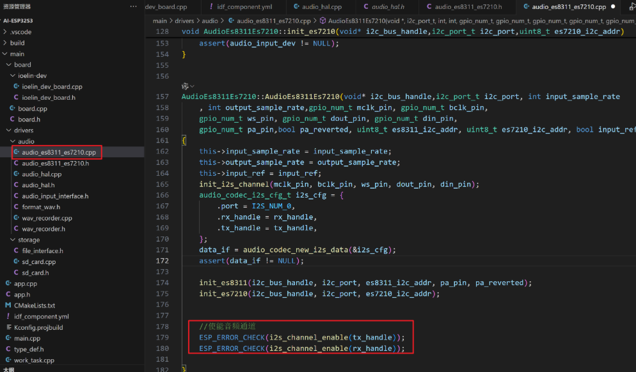Image resolution: width=636 pixels, height=372 pixels.
Task: Click the assert(audio_input_dev != NULL) line
Action: [269, 43]
